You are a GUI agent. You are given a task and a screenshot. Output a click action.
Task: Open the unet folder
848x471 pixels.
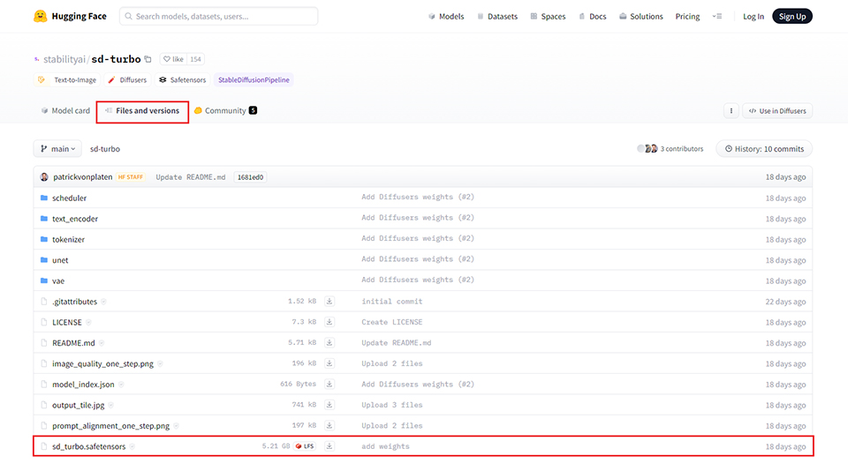coord(60,260)
